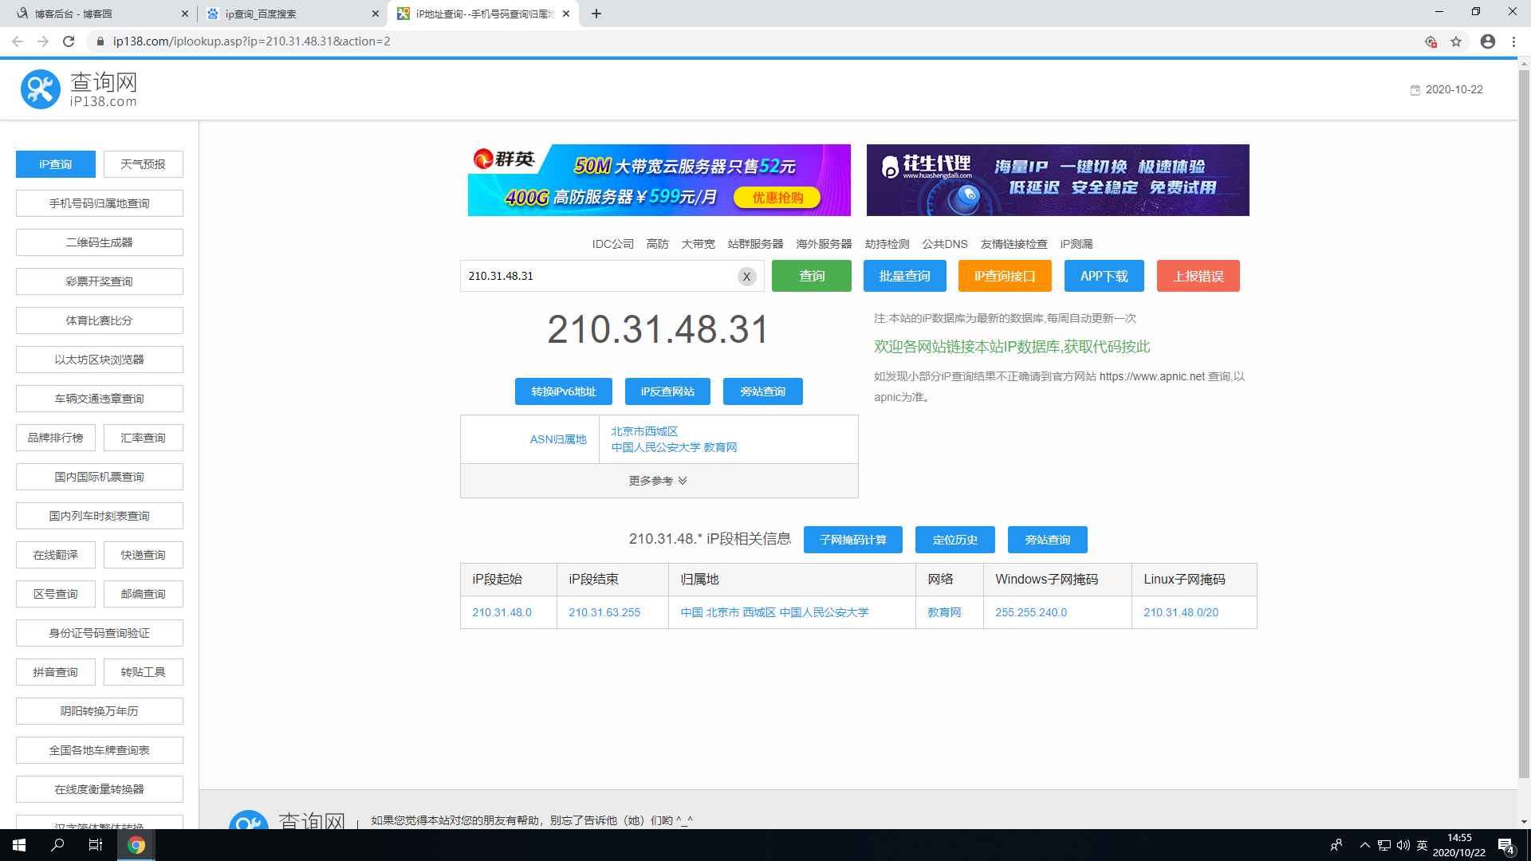Viewport: 1531px width, 861px height.
Task: Click the 批量查询 button
Action: (x=904, y=276)
